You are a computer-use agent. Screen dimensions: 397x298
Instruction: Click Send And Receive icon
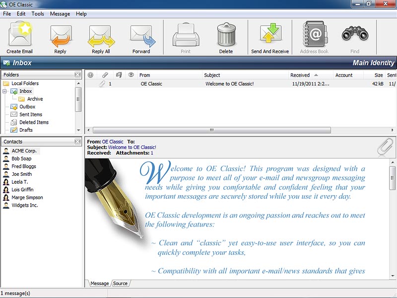click(x=270, y=33)
